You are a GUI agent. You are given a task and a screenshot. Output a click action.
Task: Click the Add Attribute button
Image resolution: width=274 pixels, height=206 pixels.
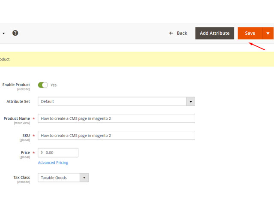click(x=214, y=33)
